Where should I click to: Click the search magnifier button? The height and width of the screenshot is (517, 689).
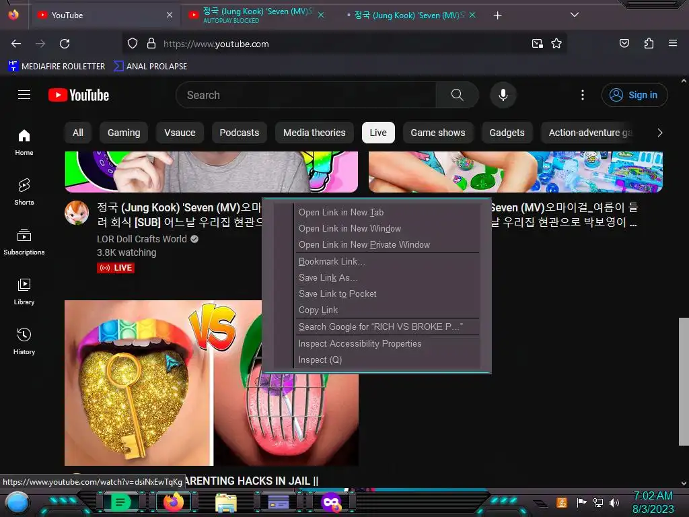click(457, 95)
